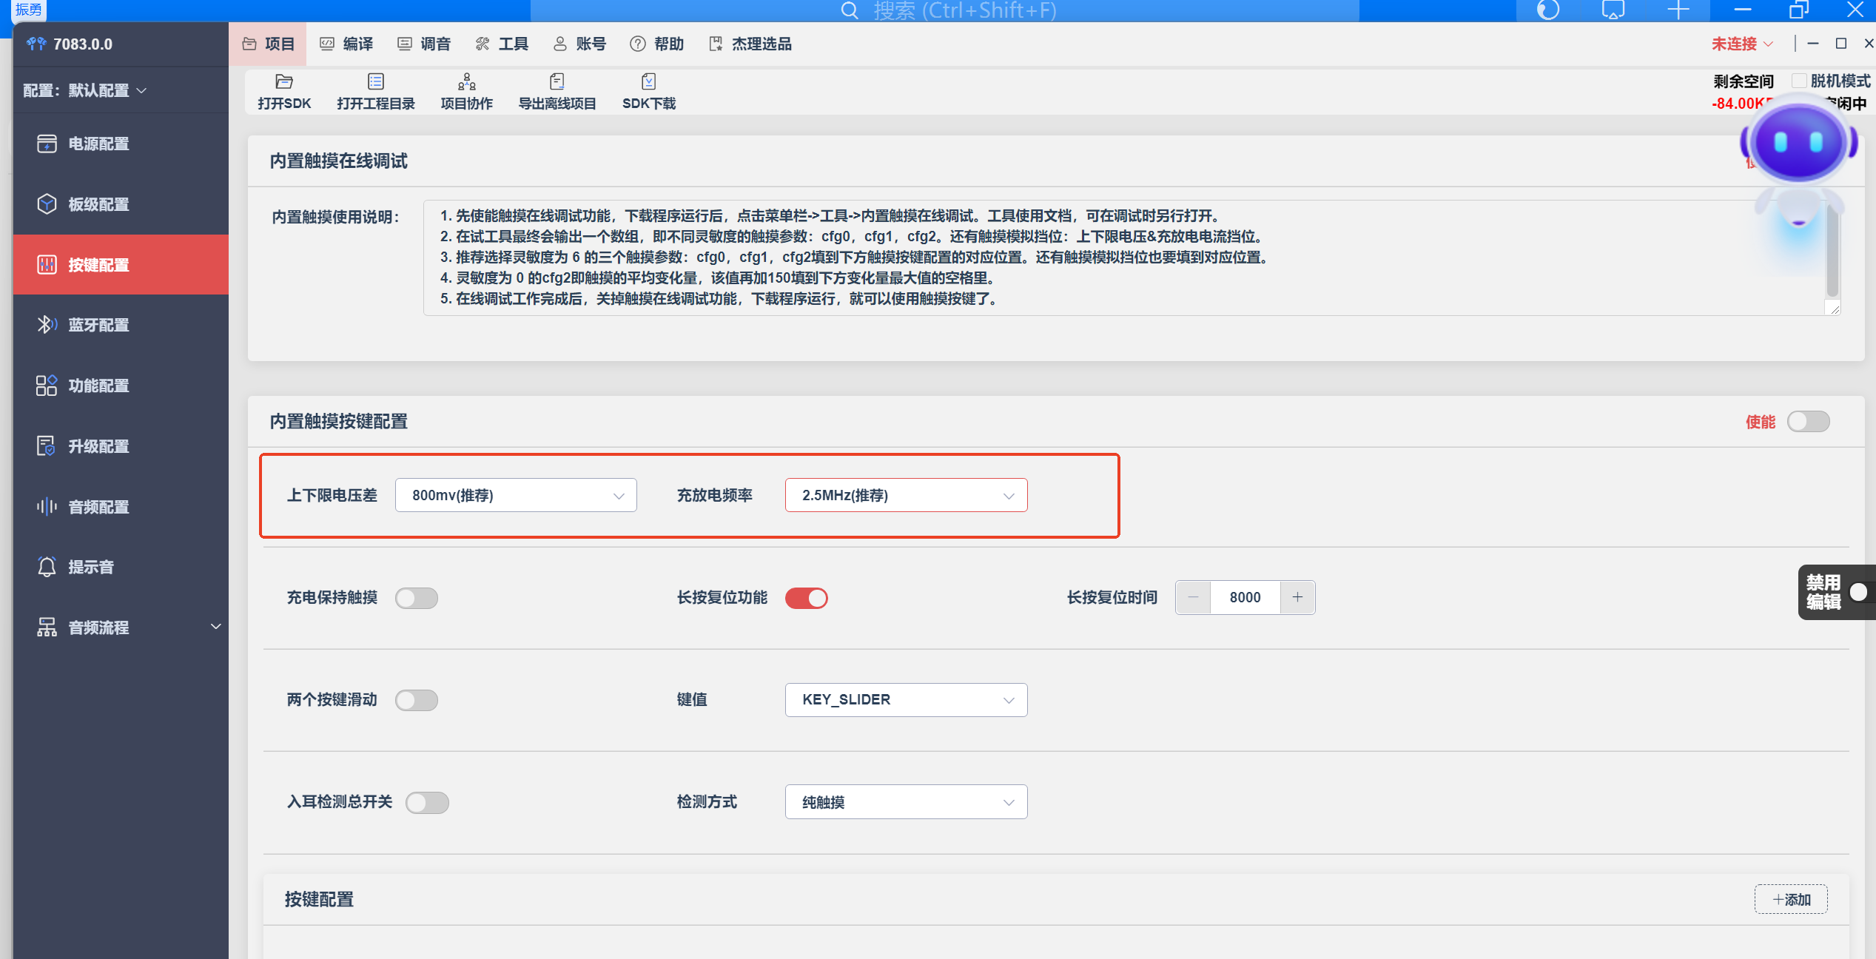This screenshot has width=1876, height=959.
Task: Increase 长按复位时间 with plus button
Action: (x=1297, y=598)
